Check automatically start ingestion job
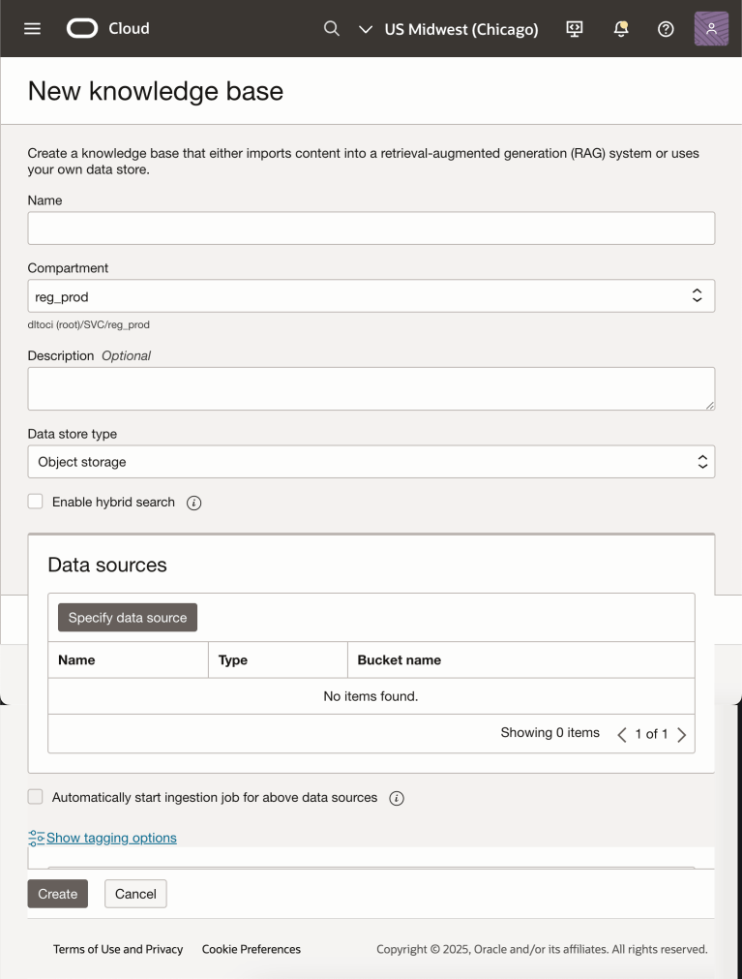Viewport: 742px width, 979px height. [35, 796]
